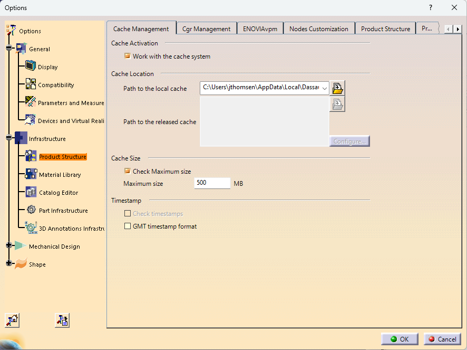Open the Nodes Customization tab
The image size is (467, 350).
click(x=319, y=29)
